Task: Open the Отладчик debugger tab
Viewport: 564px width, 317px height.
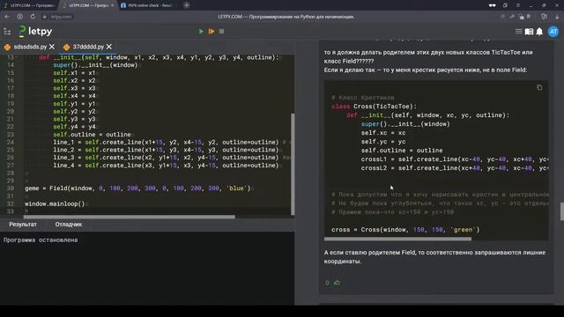Action: [69, 225]
